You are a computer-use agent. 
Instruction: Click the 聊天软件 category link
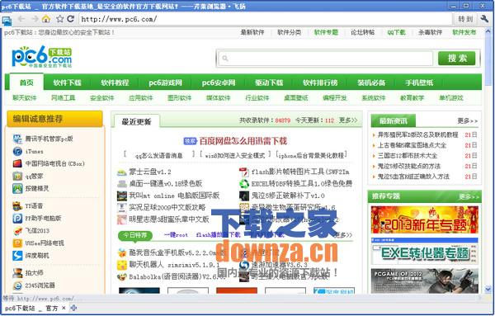tap(25, 98)
